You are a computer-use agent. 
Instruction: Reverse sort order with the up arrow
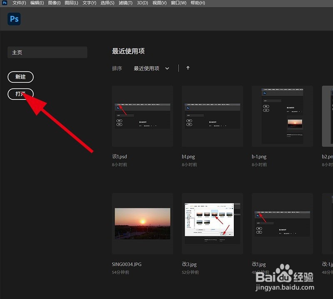click(188, 68)
